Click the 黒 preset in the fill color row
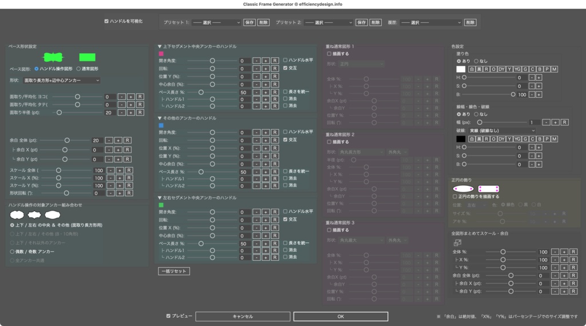This screenshot has height=326, width=586. pyautogui.click(x=479, y=69)
